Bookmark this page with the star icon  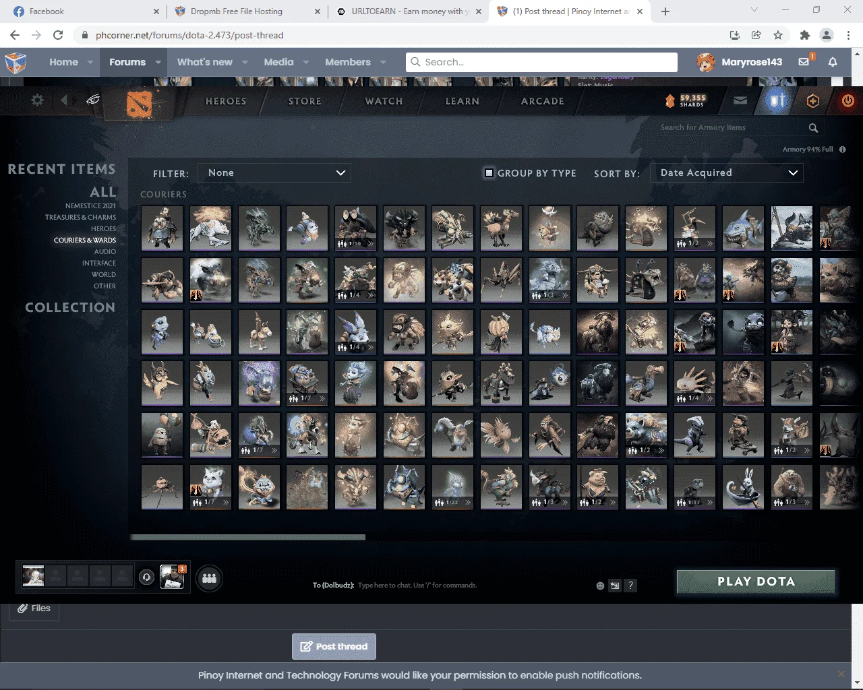778,35
